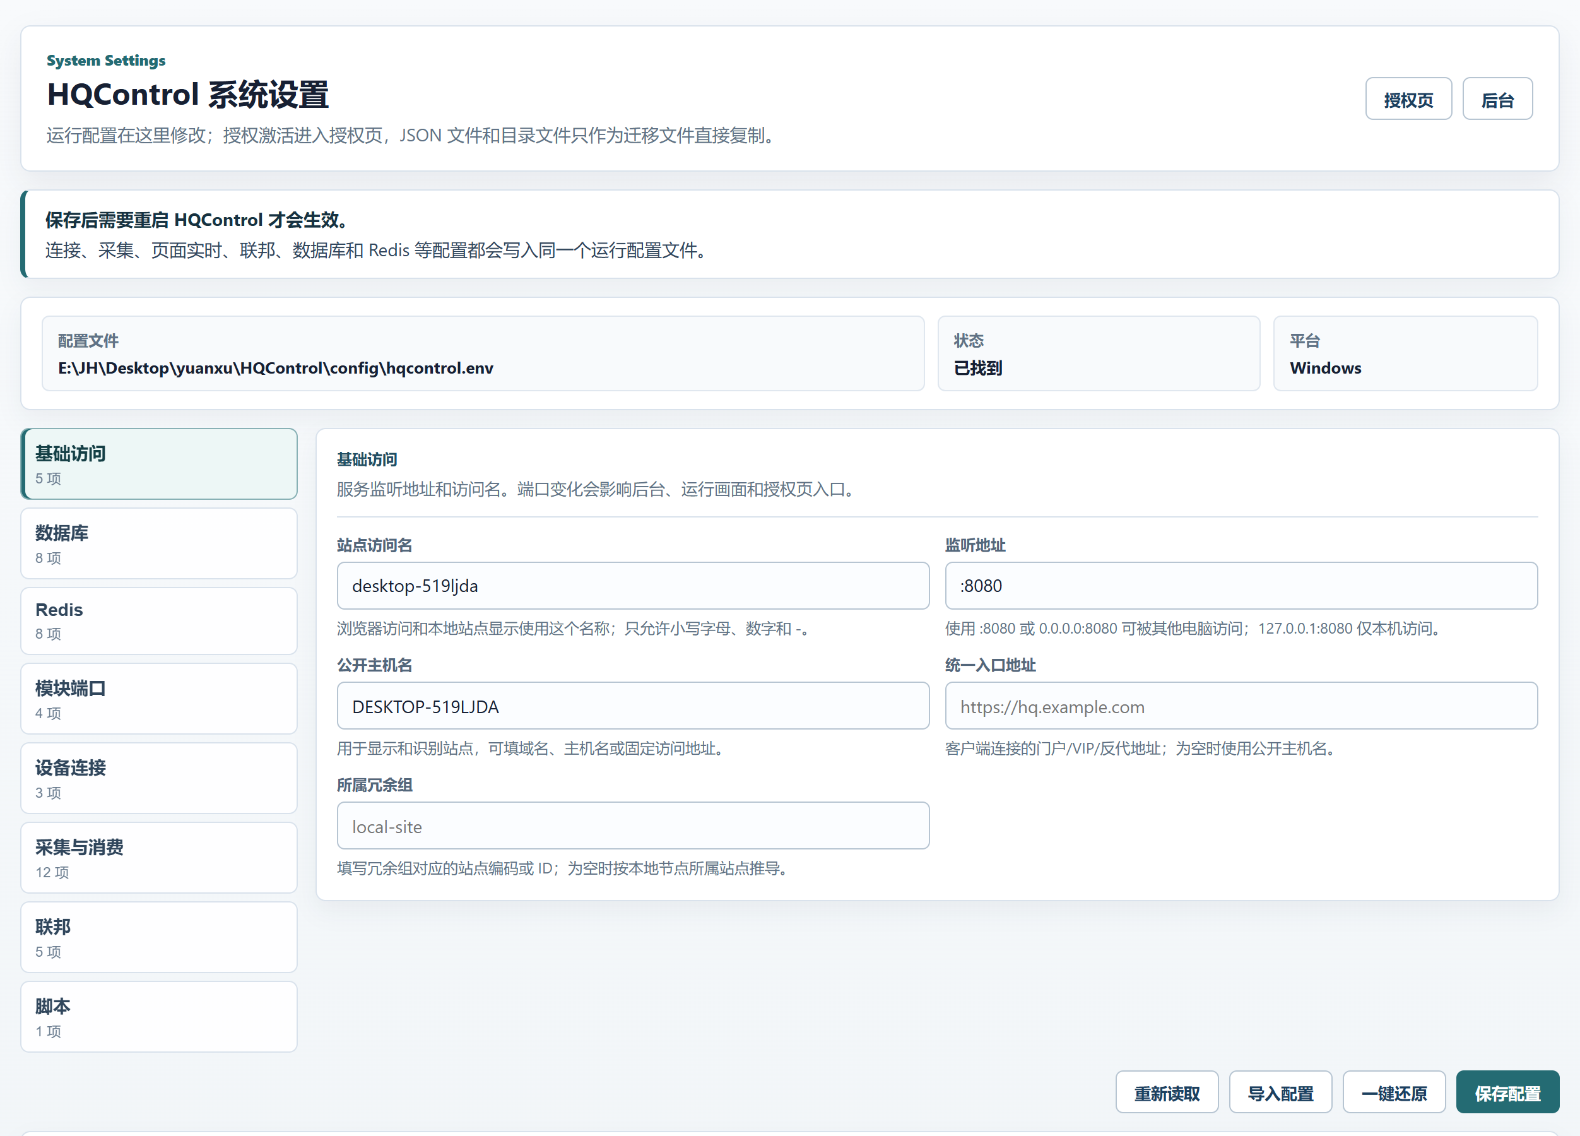The image size is (1580, 1136).
Task: Click the 保存后需要重启 HQControl notice
Action: click(x=196, y=220)
